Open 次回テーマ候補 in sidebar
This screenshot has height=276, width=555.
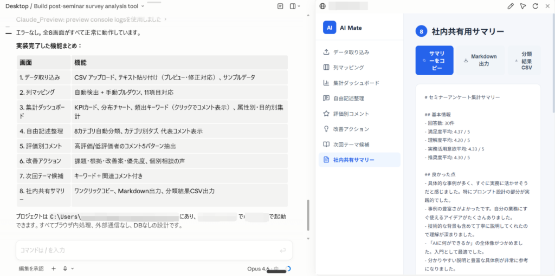pos(359,144)
